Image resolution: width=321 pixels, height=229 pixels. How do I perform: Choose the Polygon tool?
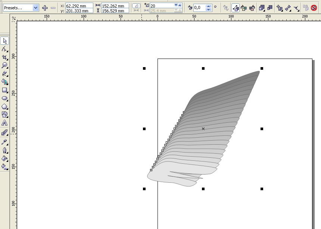(5, 107)
